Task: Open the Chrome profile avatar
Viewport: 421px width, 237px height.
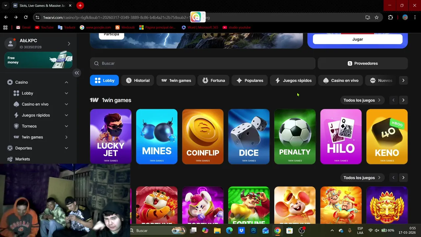Action: pos(405,17)
